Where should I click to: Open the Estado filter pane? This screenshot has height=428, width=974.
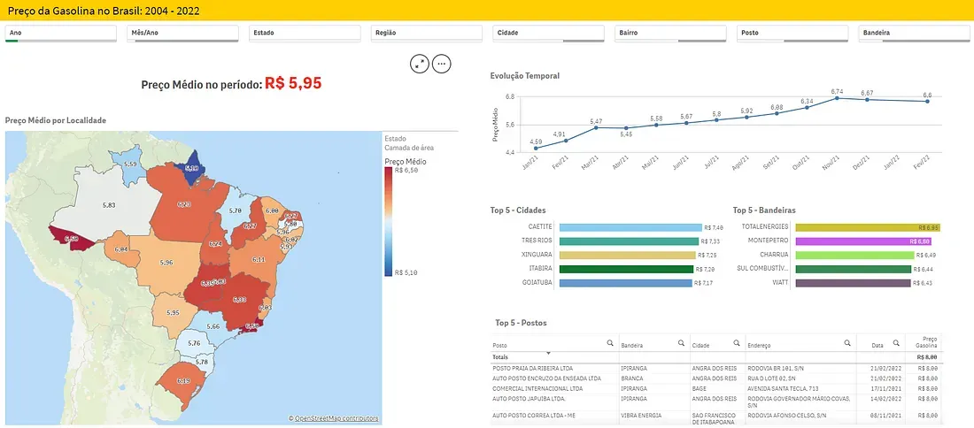305,33
